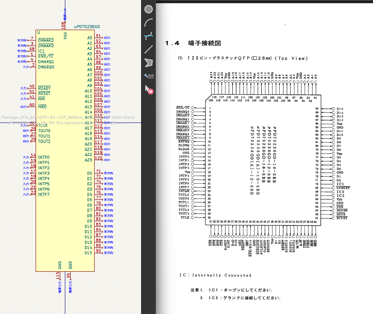This screenshot has height=314, width=373.
Task: Select the DMAAK2 pin 7
Action: point(32,40)
